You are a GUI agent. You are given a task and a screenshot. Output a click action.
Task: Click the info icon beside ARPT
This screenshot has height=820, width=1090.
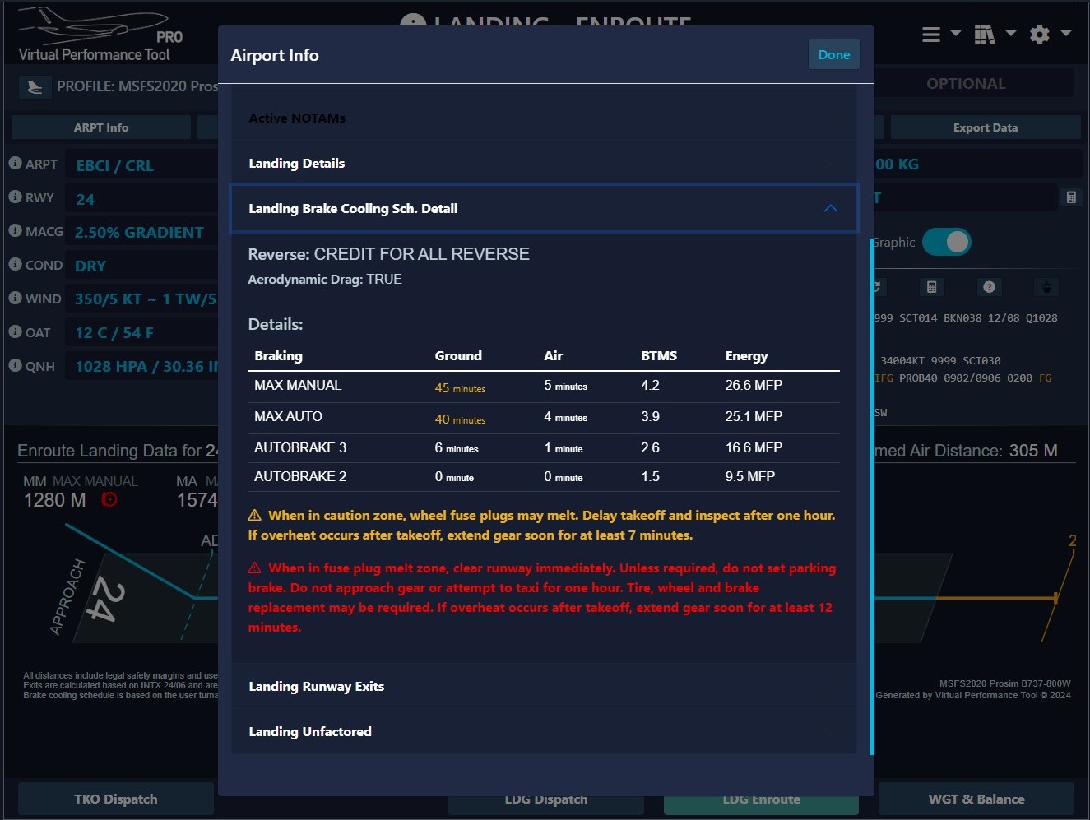click(x=15, y=164)
